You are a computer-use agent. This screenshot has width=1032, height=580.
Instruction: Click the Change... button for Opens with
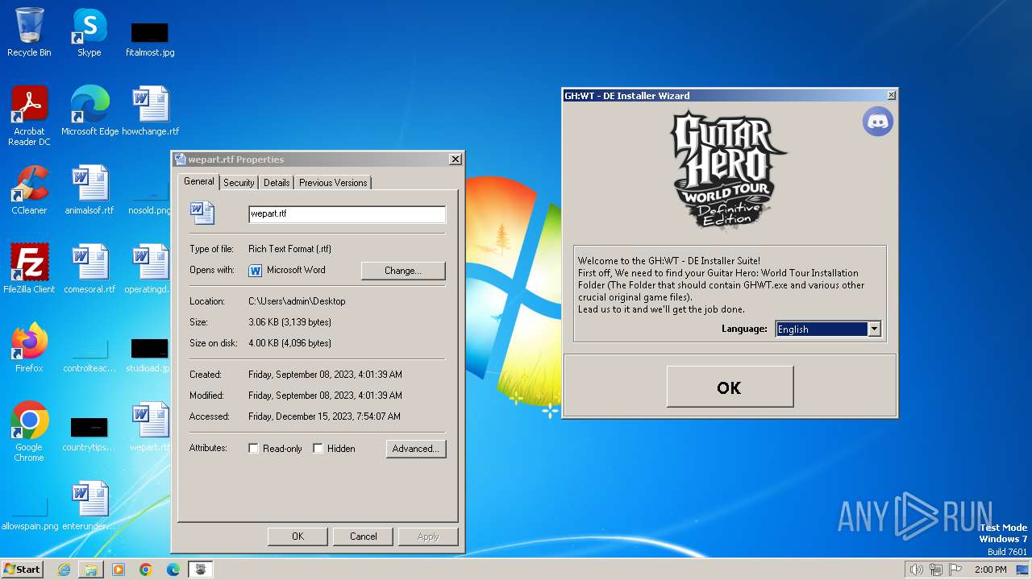[x=403, y=271]
